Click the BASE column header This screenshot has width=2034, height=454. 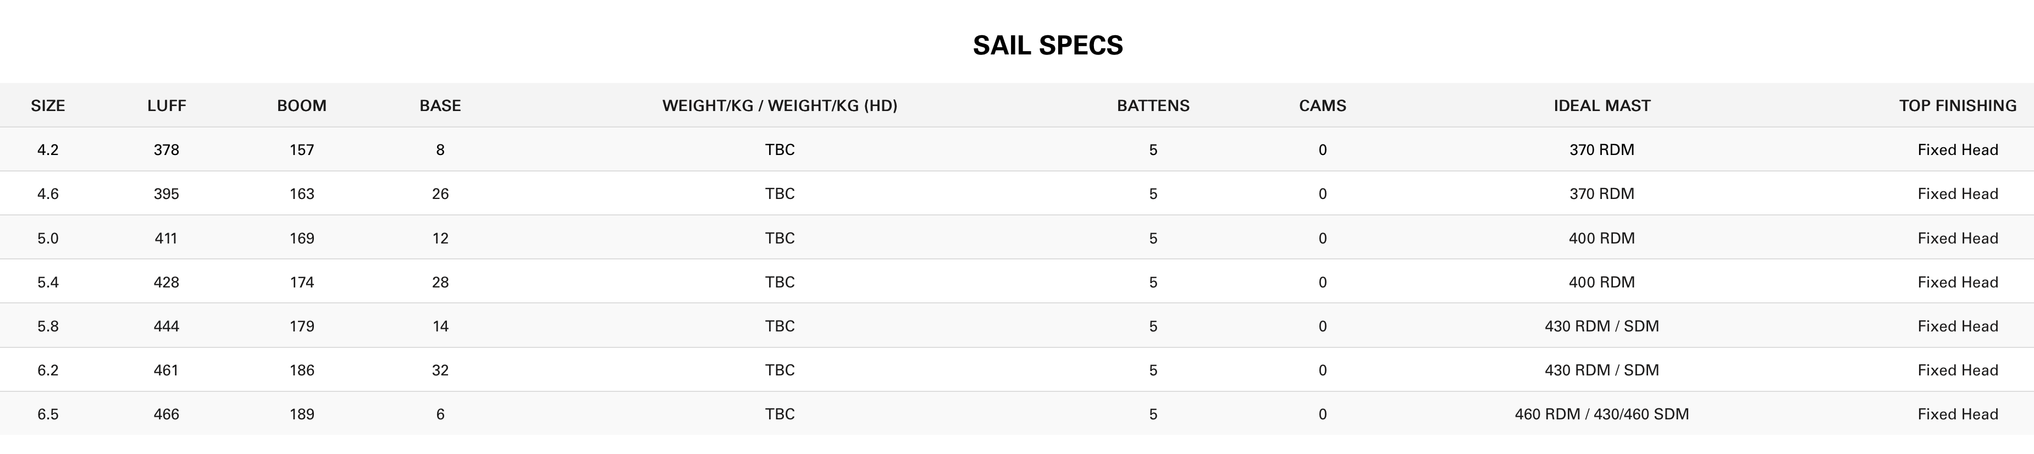coord(440,106)
